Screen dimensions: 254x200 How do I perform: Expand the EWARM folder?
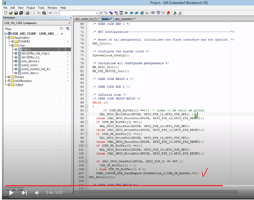(x=12, y=42)
